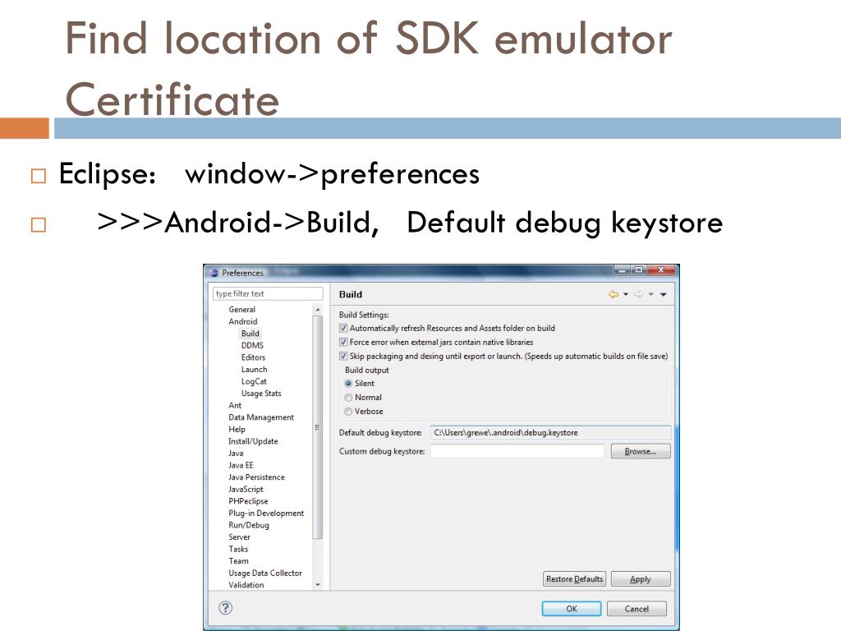841x631 pixels.
Task: Click the Help question mark icon
Action: pos(225,608)
